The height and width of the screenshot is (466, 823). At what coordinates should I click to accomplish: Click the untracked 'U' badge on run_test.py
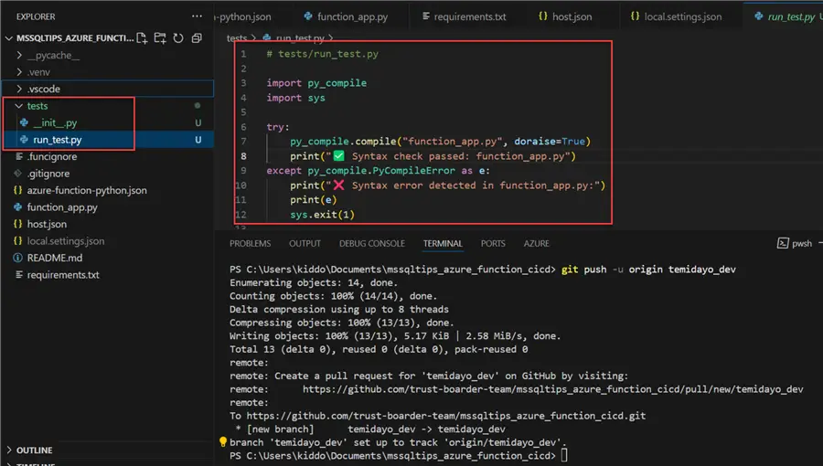point(198,140)
